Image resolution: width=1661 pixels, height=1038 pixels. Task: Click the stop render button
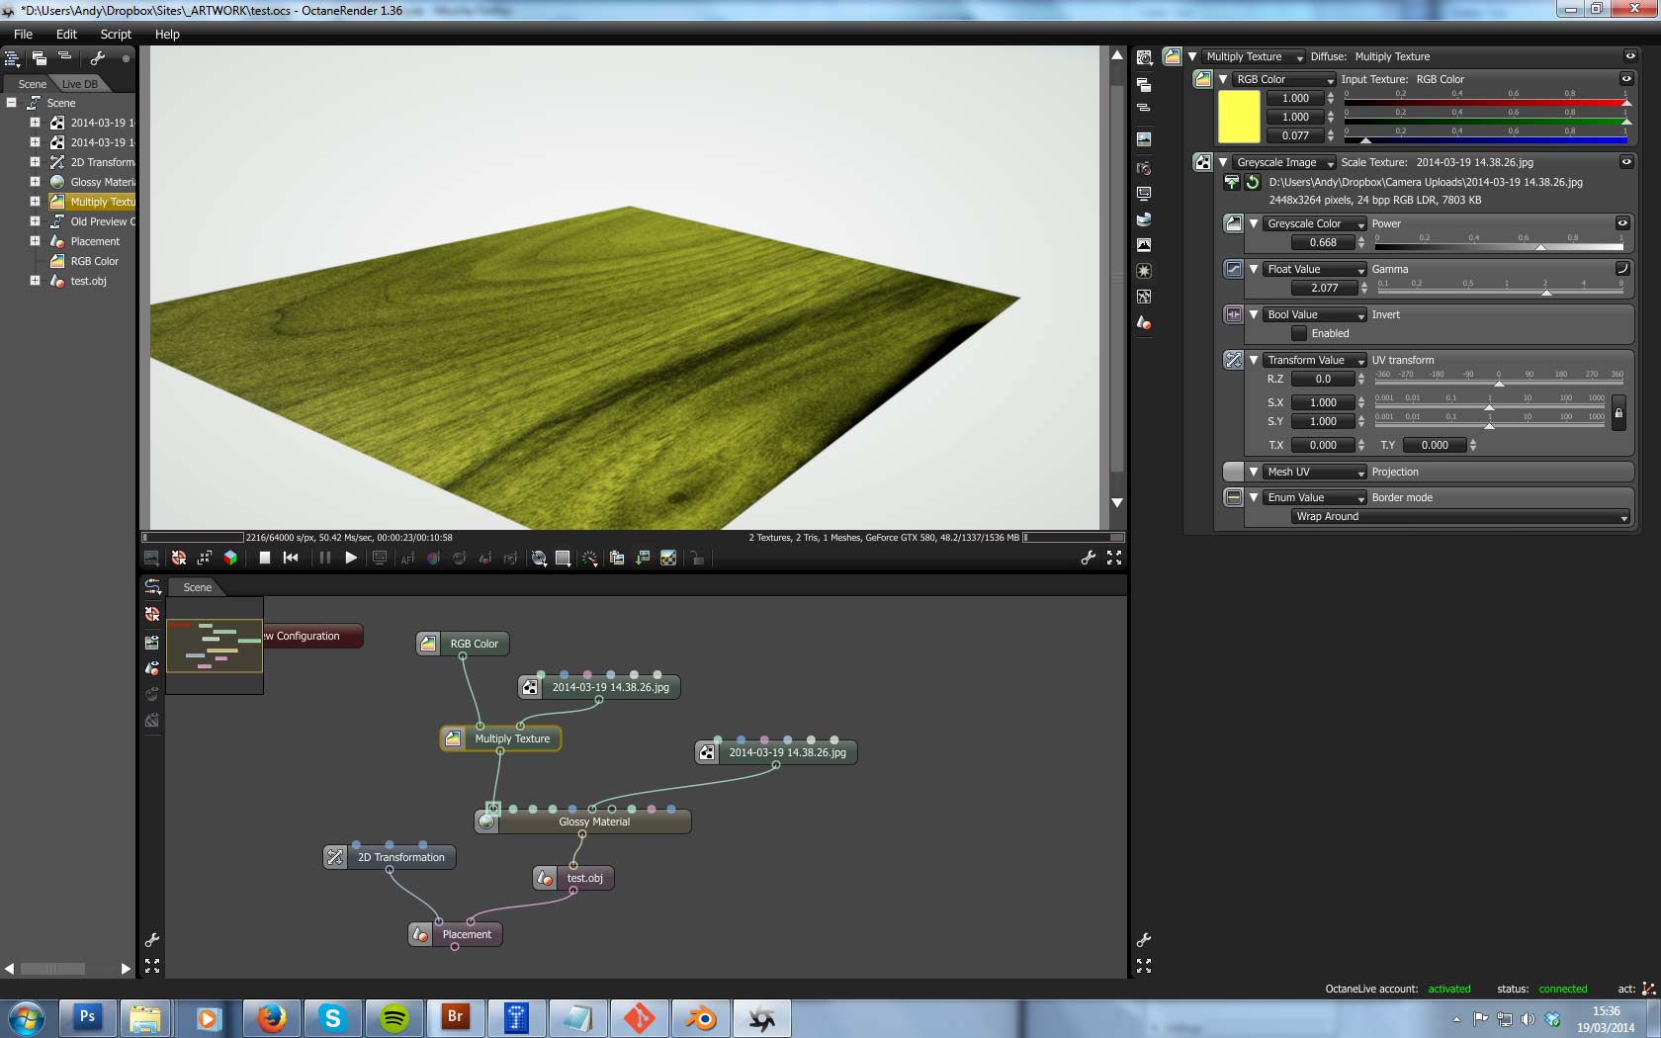(x=265, y=558)
